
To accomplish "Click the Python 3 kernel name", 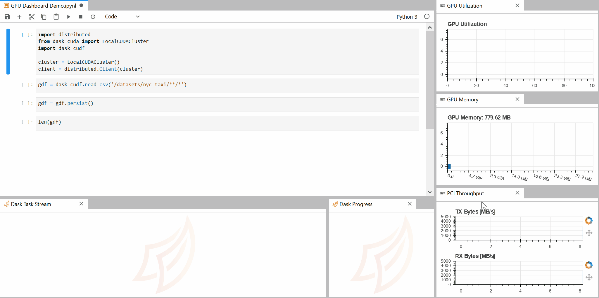I will point(407,17).
